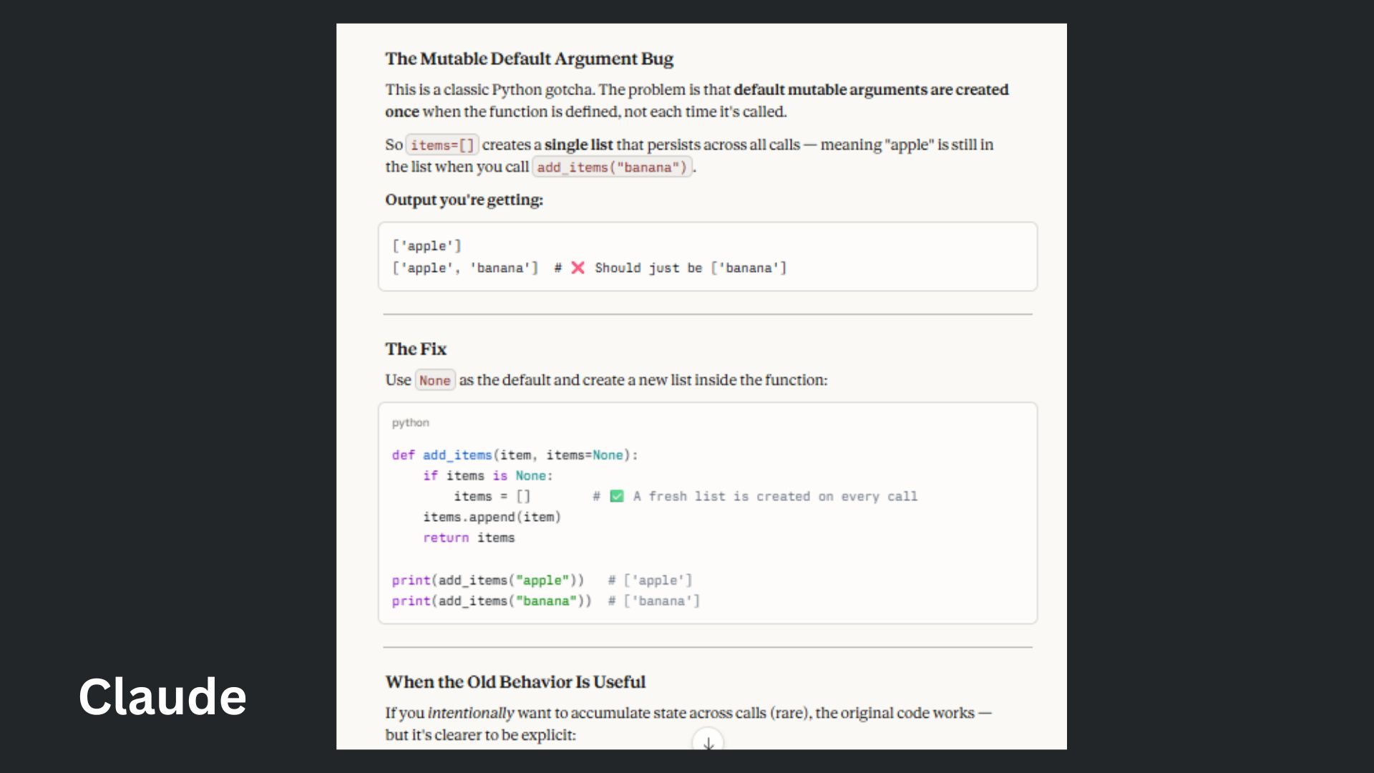Click the green checkmark emoji in code
The image size is (1374, 773).
pyautogui.click(x=617, y=496)
